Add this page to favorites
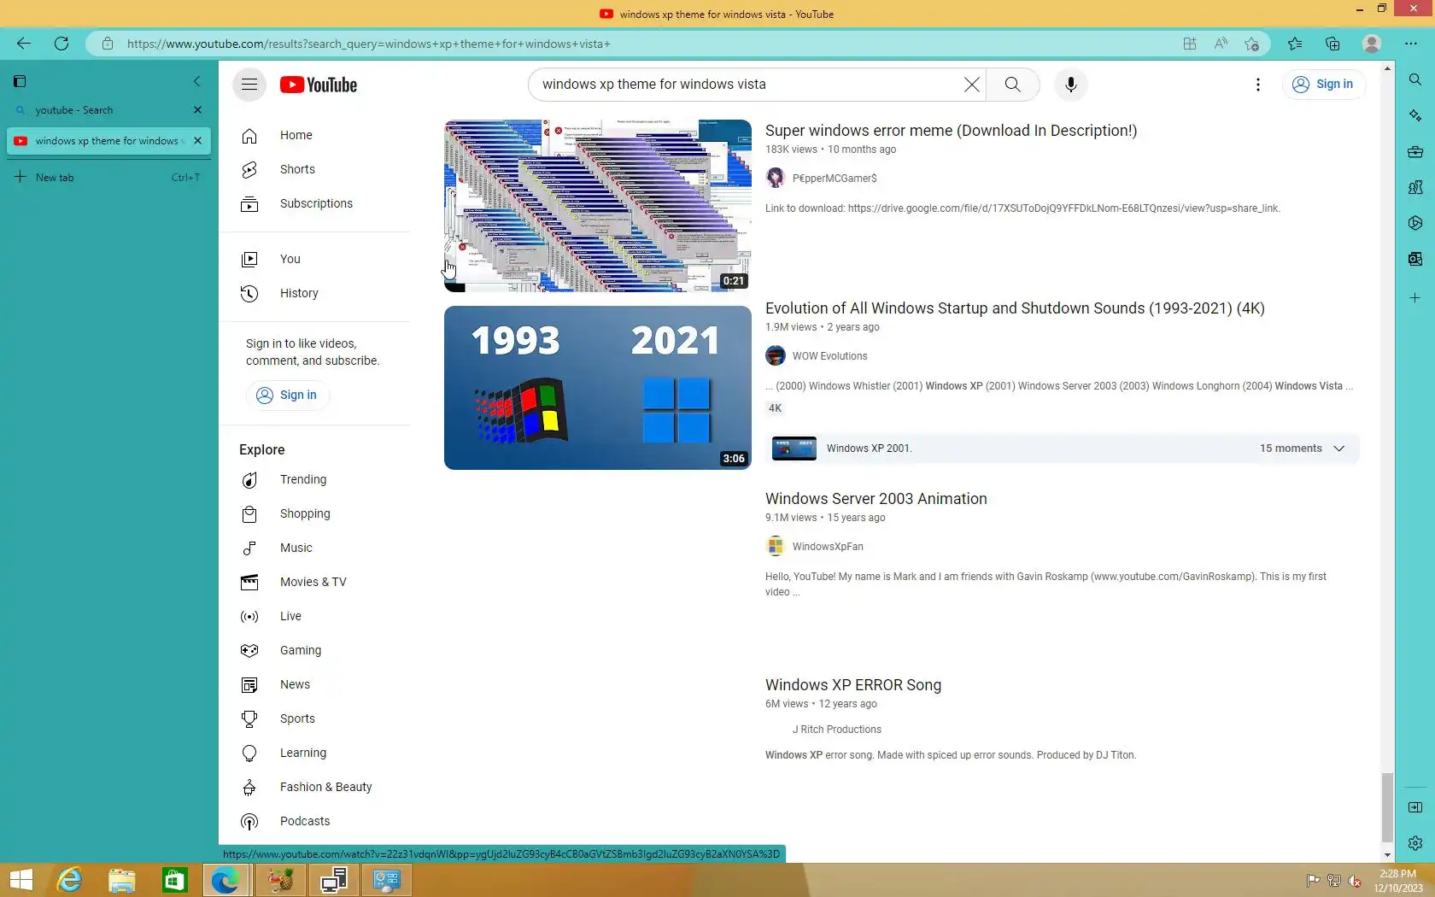The image size is (1435, 897). pos(1252,44)
